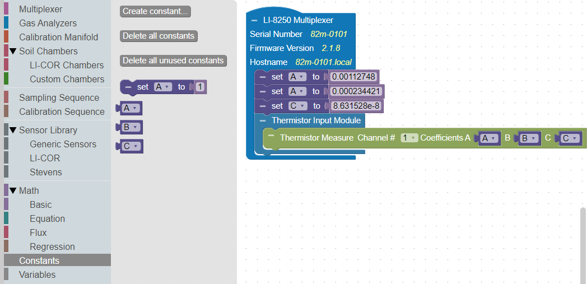
Task: Click Firmware Version value 2.1.8
Action: pos(331,48)
